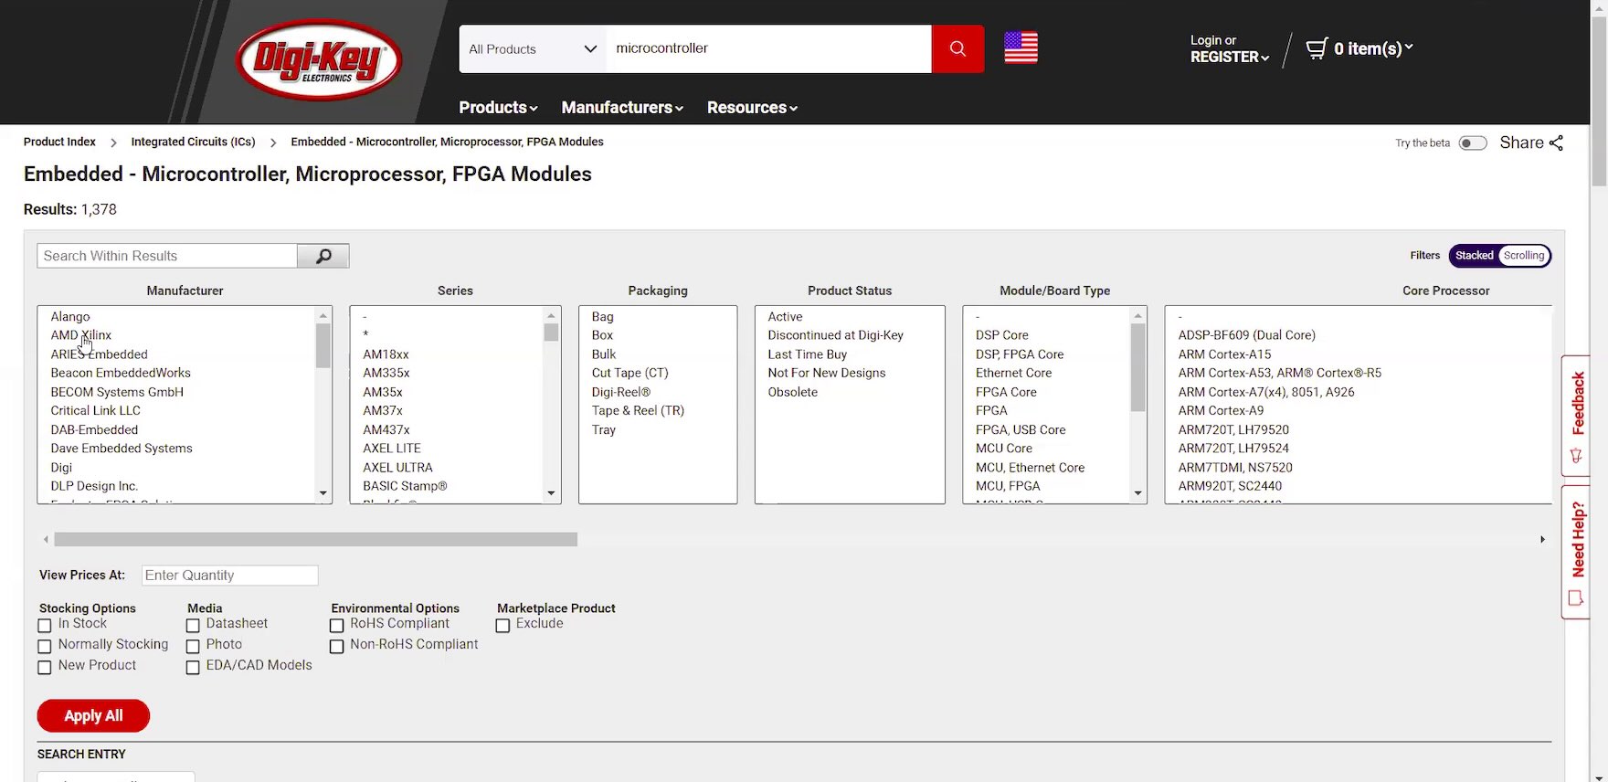Tick the Datasheet media checkbox
The image size is (1608, 782).
pos(193,626)
